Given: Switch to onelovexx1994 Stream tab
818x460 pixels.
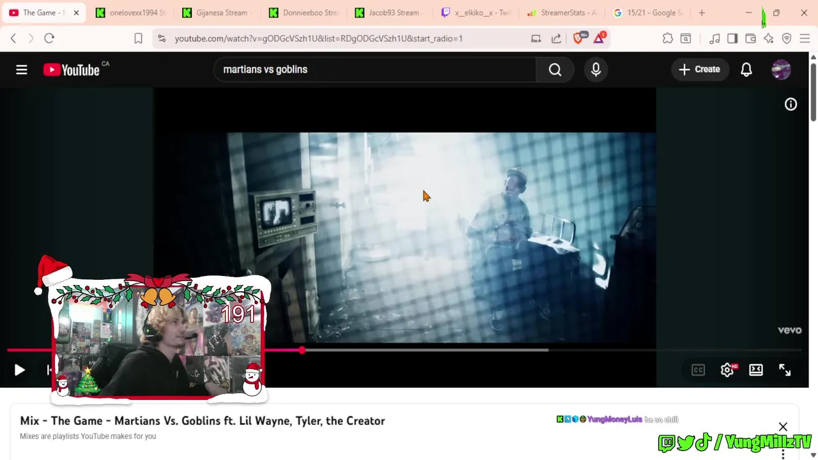Looking at the screenshot, I should (x=131, y=13).
